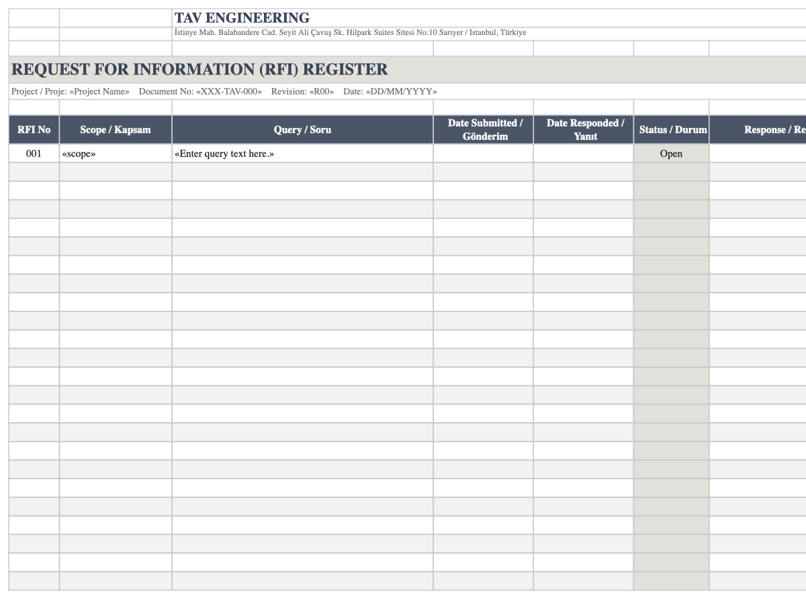Screen dimensions: 806x600
Task: Click the Project / Proje document info line
Action: coord(407,91)
